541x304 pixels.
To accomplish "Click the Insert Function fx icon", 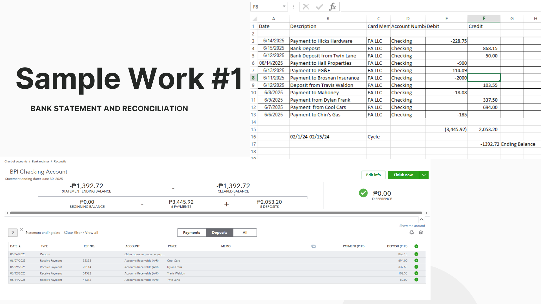I will 332,7.
